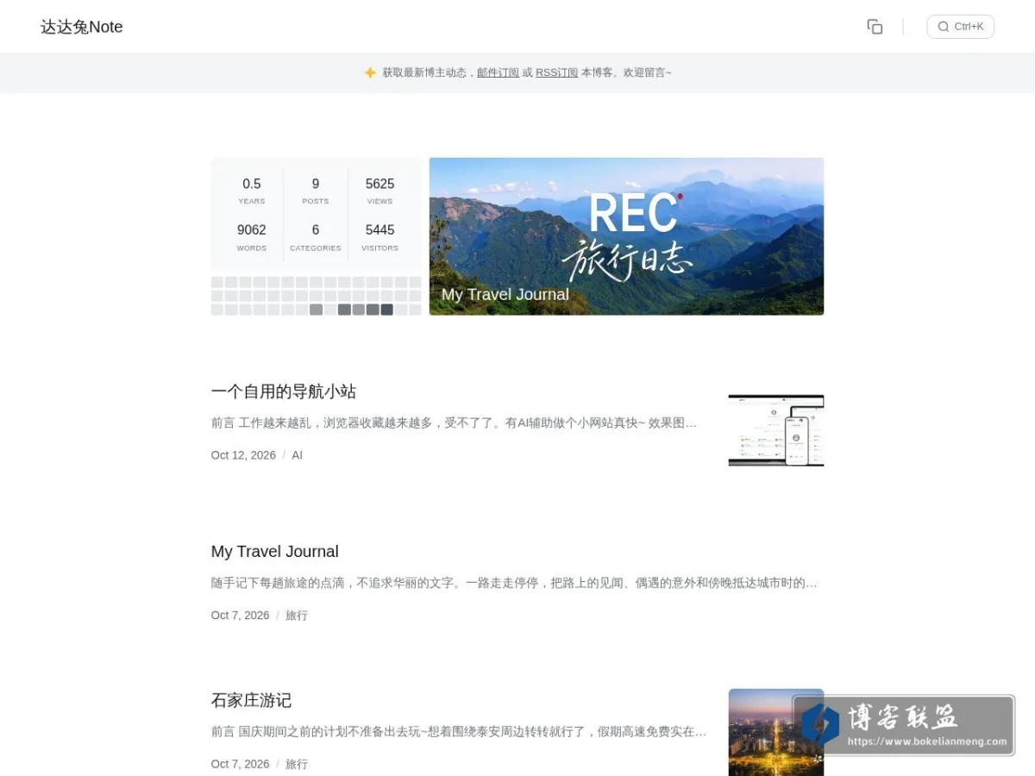Click the 随手记下每趟旅途 excerpt text
Image resolution: width=1035 pixels, height=776 pixels.
pos(514,583)
